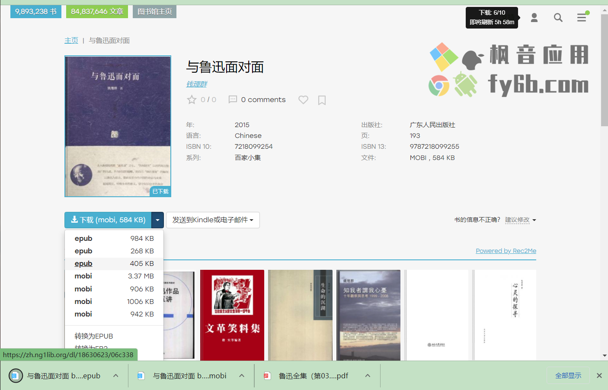The width and height of the screenshot is (608, 390).
Task: Open the user profile icon
Action: coord(534,17)
